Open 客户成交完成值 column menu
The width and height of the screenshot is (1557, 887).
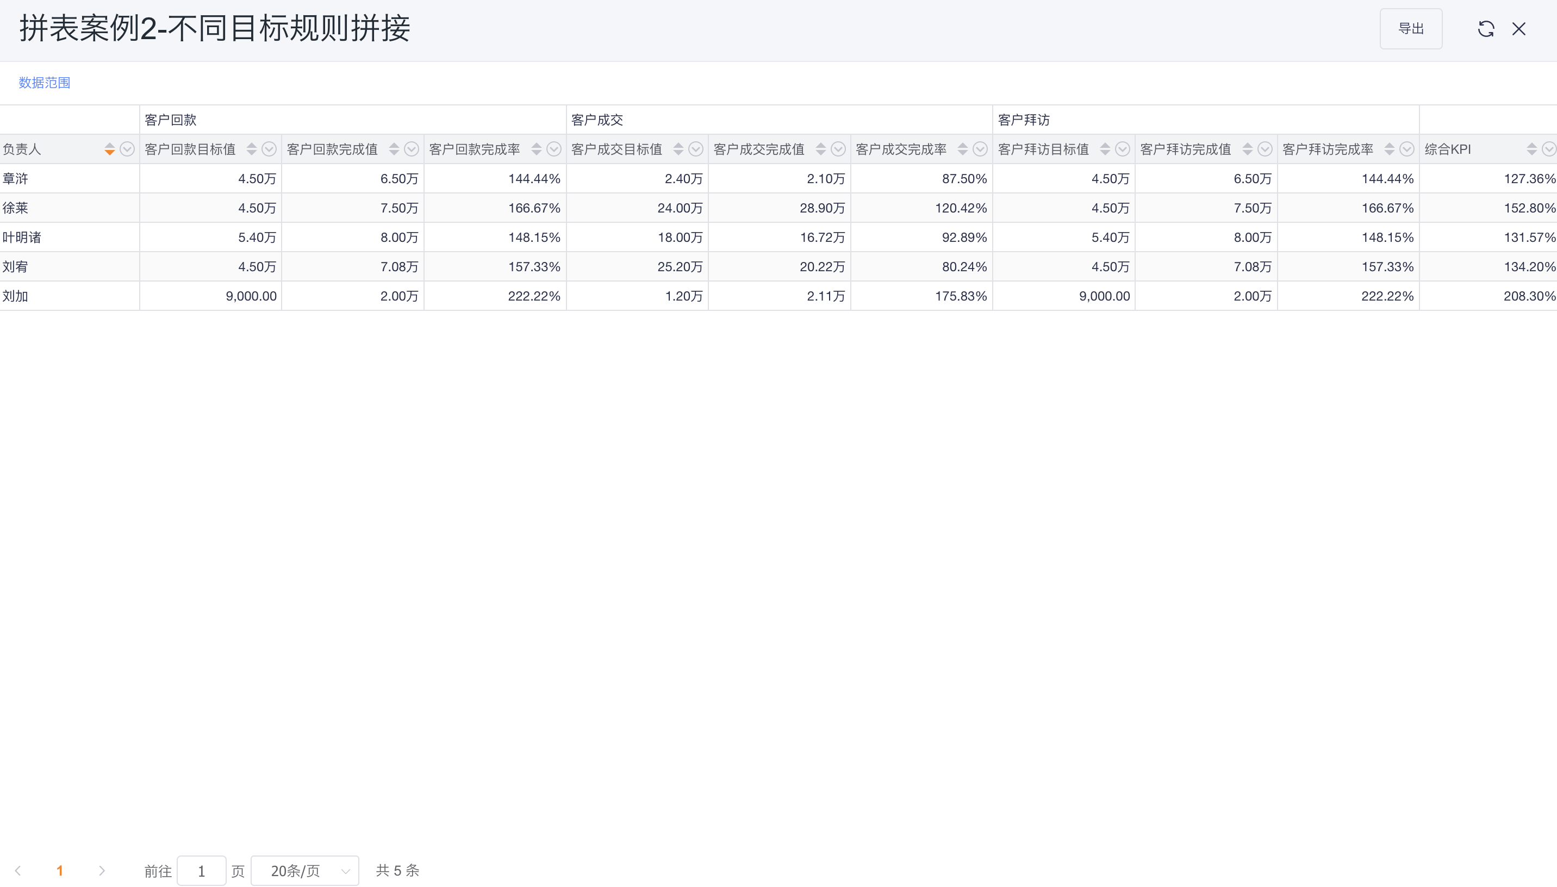coord(838,148)
